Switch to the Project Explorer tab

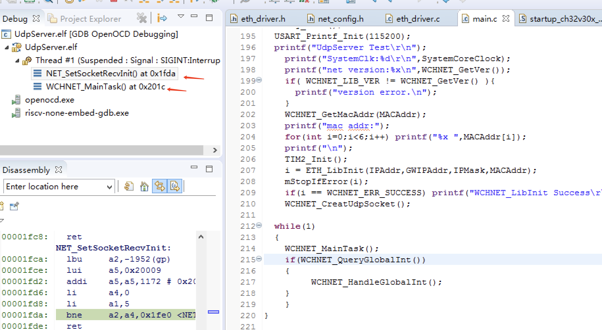tap(84, 19)
